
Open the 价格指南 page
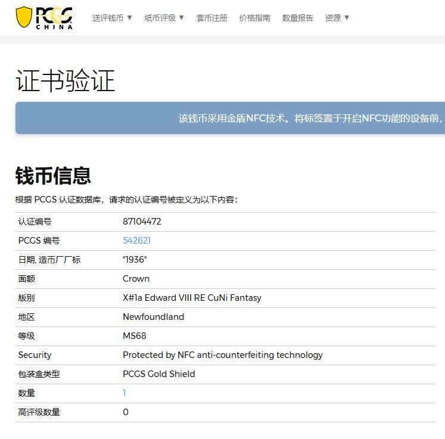point(254,18)
